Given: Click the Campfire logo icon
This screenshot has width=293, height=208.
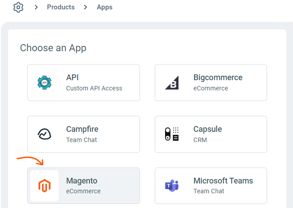Looking at the screenshot, I should point(45,135).
